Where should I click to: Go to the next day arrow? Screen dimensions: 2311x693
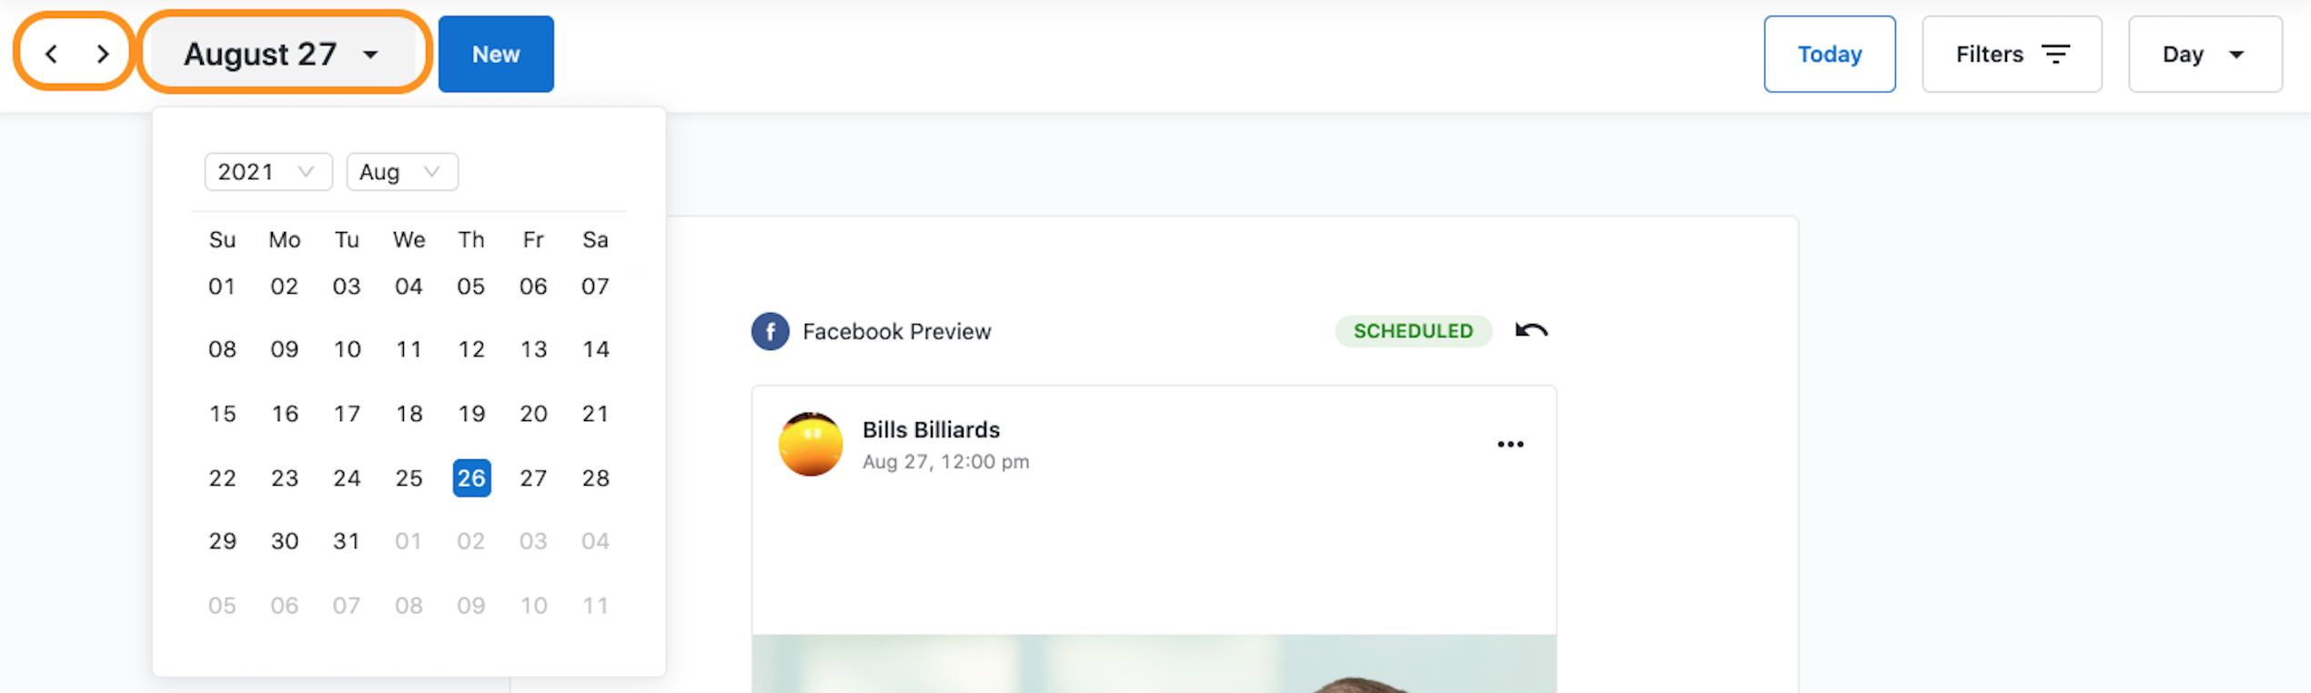click(x=103, y=54)
